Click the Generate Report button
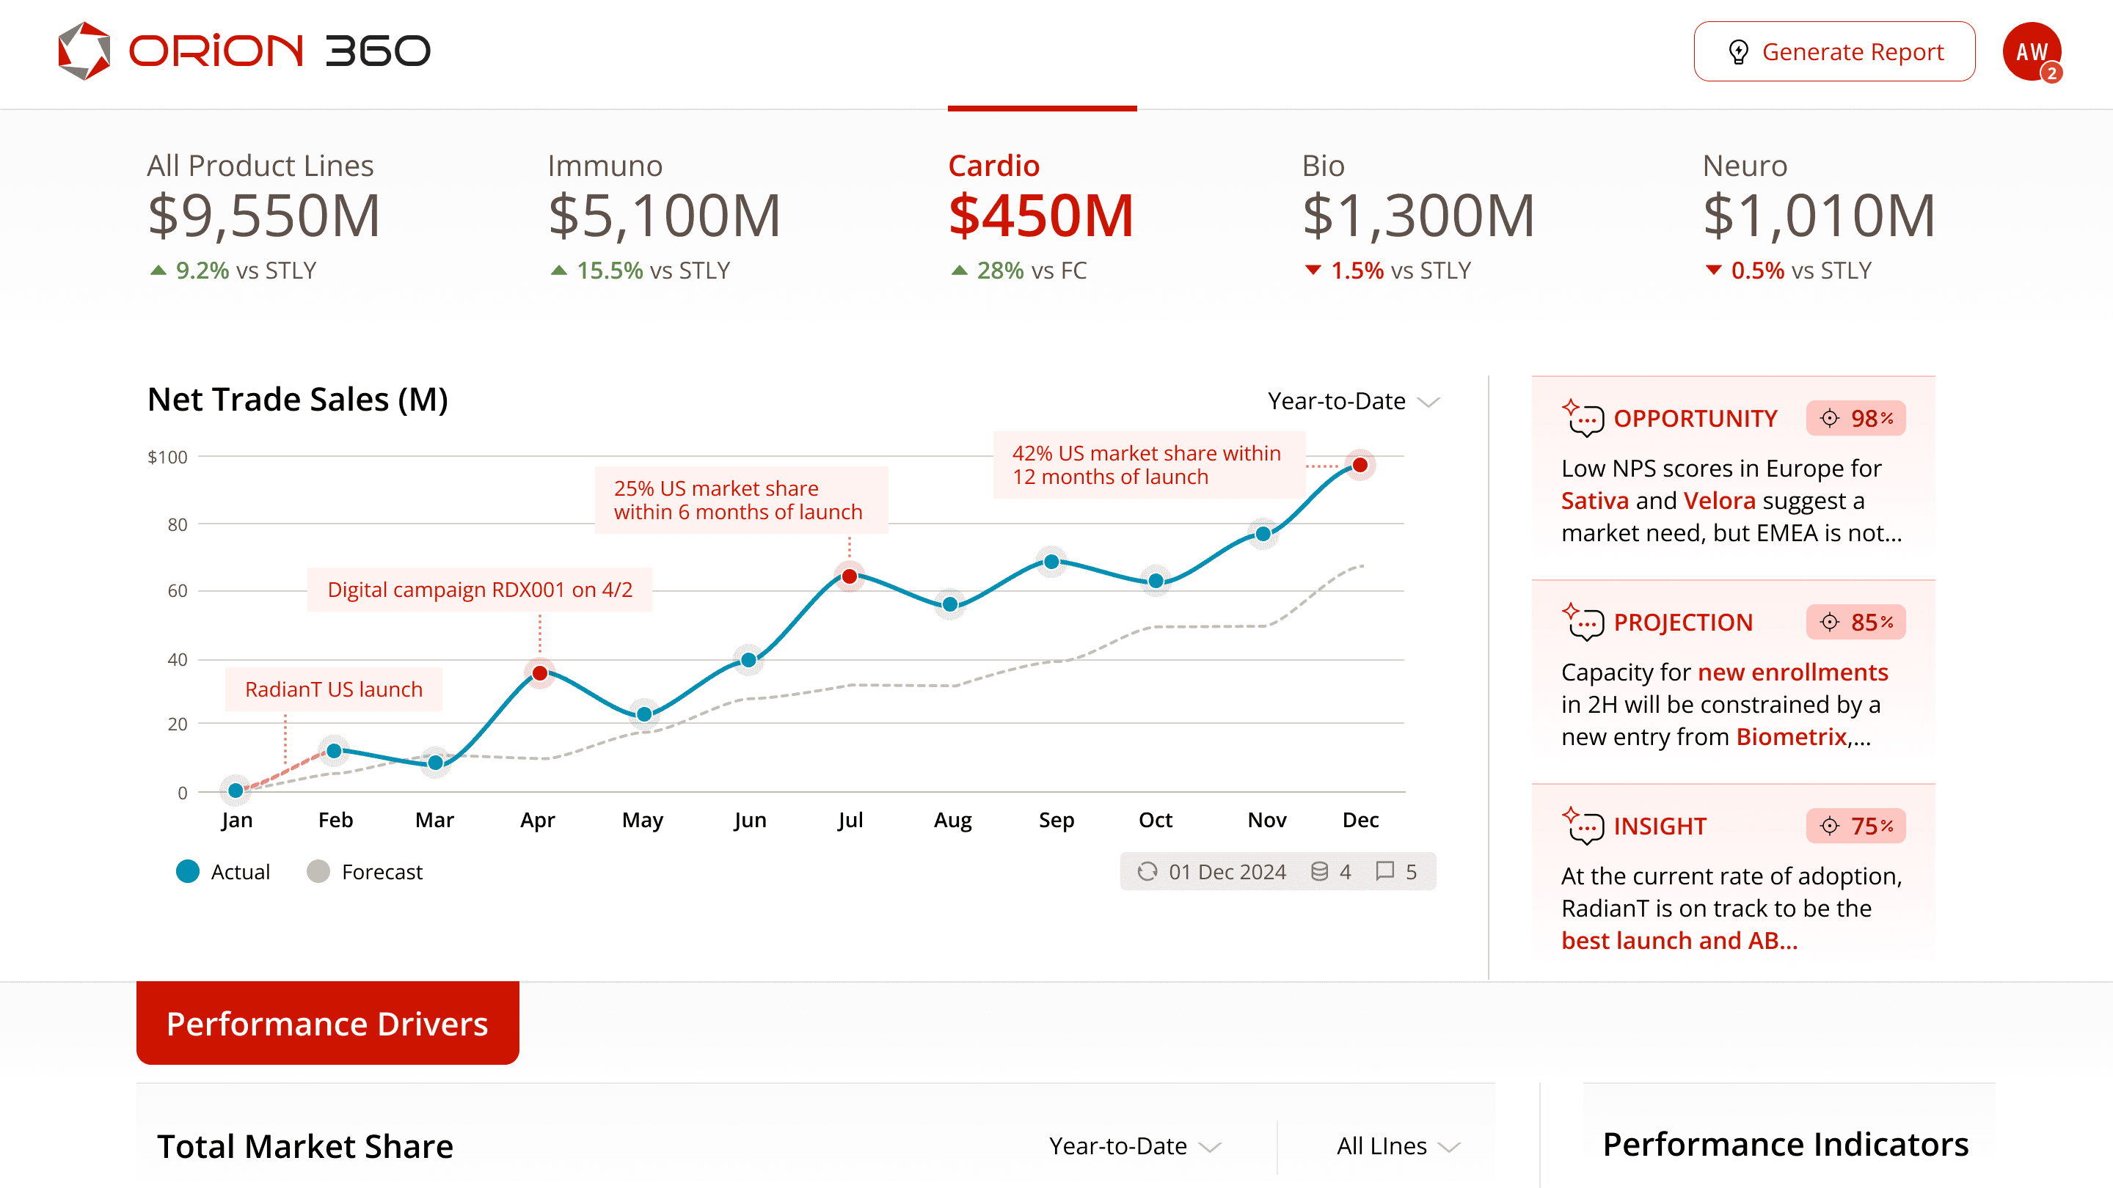This screenshot has height=1188, width=2113. [x=1834, y=51]
